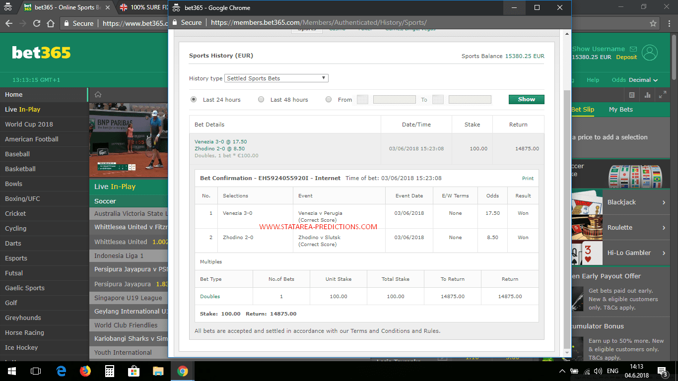Screen dimensions: 678x381
Task: Open the From date calendar icon
Action: 362,100
